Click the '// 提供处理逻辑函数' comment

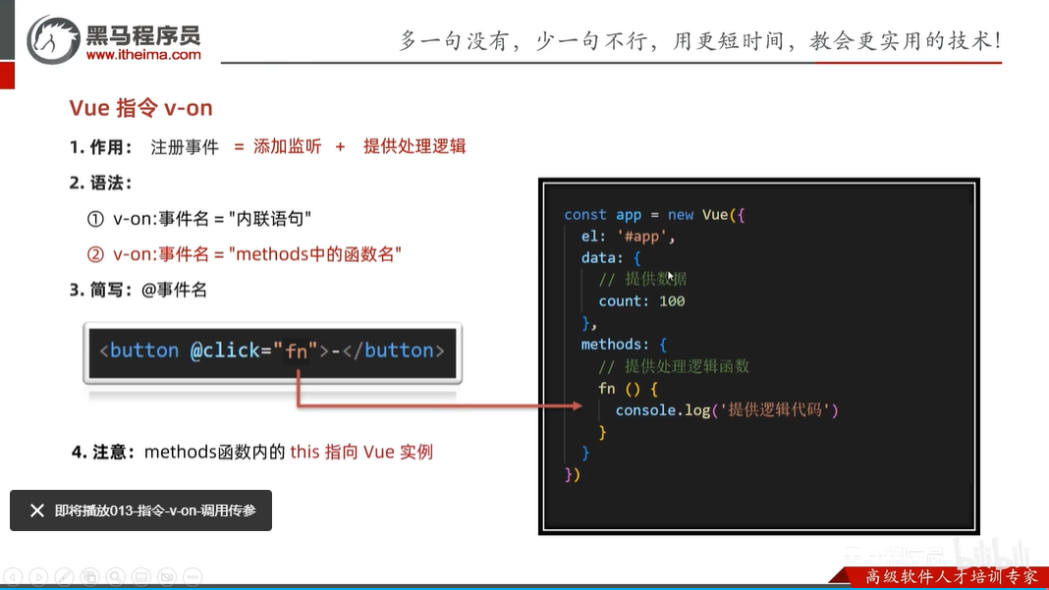674,366
